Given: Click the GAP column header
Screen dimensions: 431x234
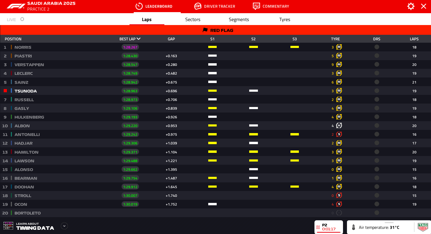Looking at the screenshot, I should 171,39.
